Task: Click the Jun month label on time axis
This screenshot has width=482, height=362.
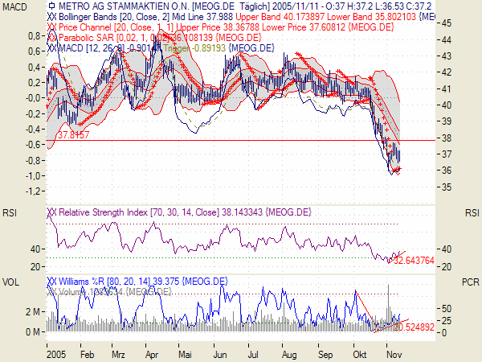Action: tap(220, 354)
